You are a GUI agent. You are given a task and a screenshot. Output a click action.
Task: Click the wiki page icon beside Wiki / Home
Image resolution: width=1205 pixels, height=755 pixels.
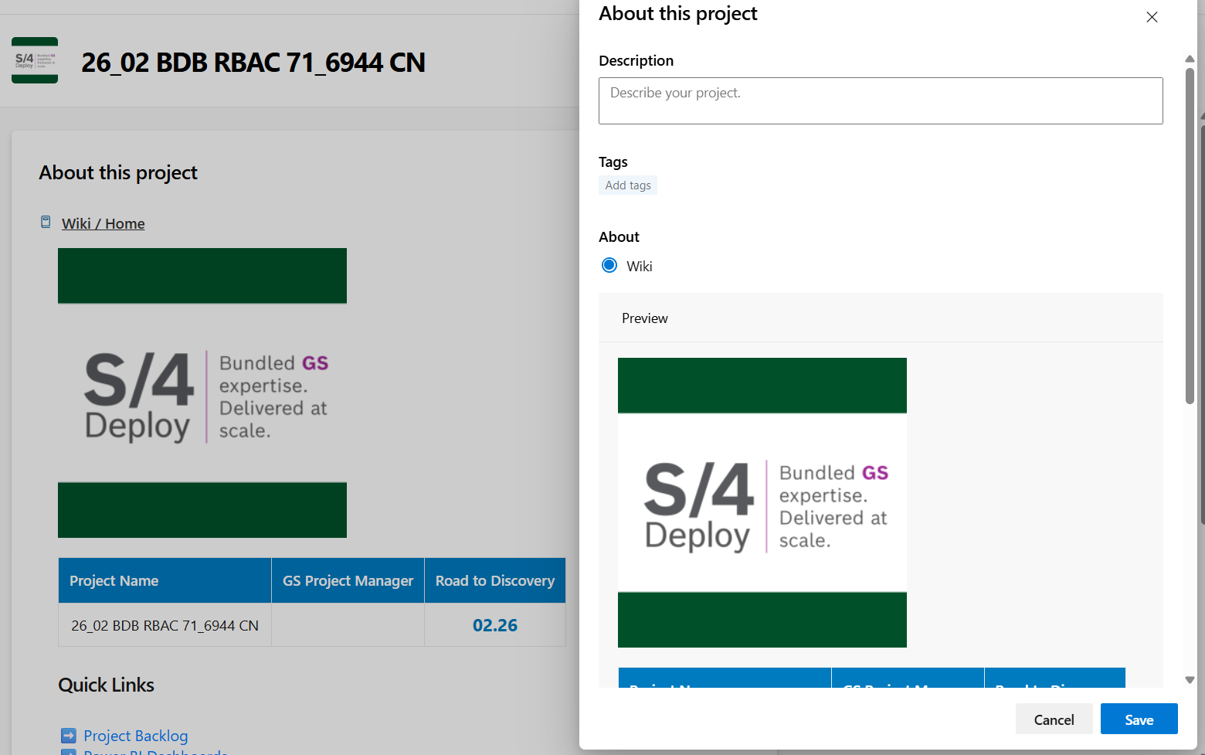tap(46, 223)
